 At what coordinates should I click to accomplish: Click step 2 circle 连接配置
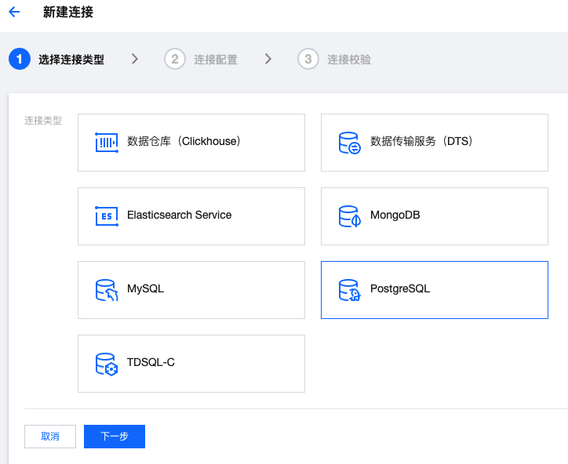pyautogui.click(x=175, y=59)
